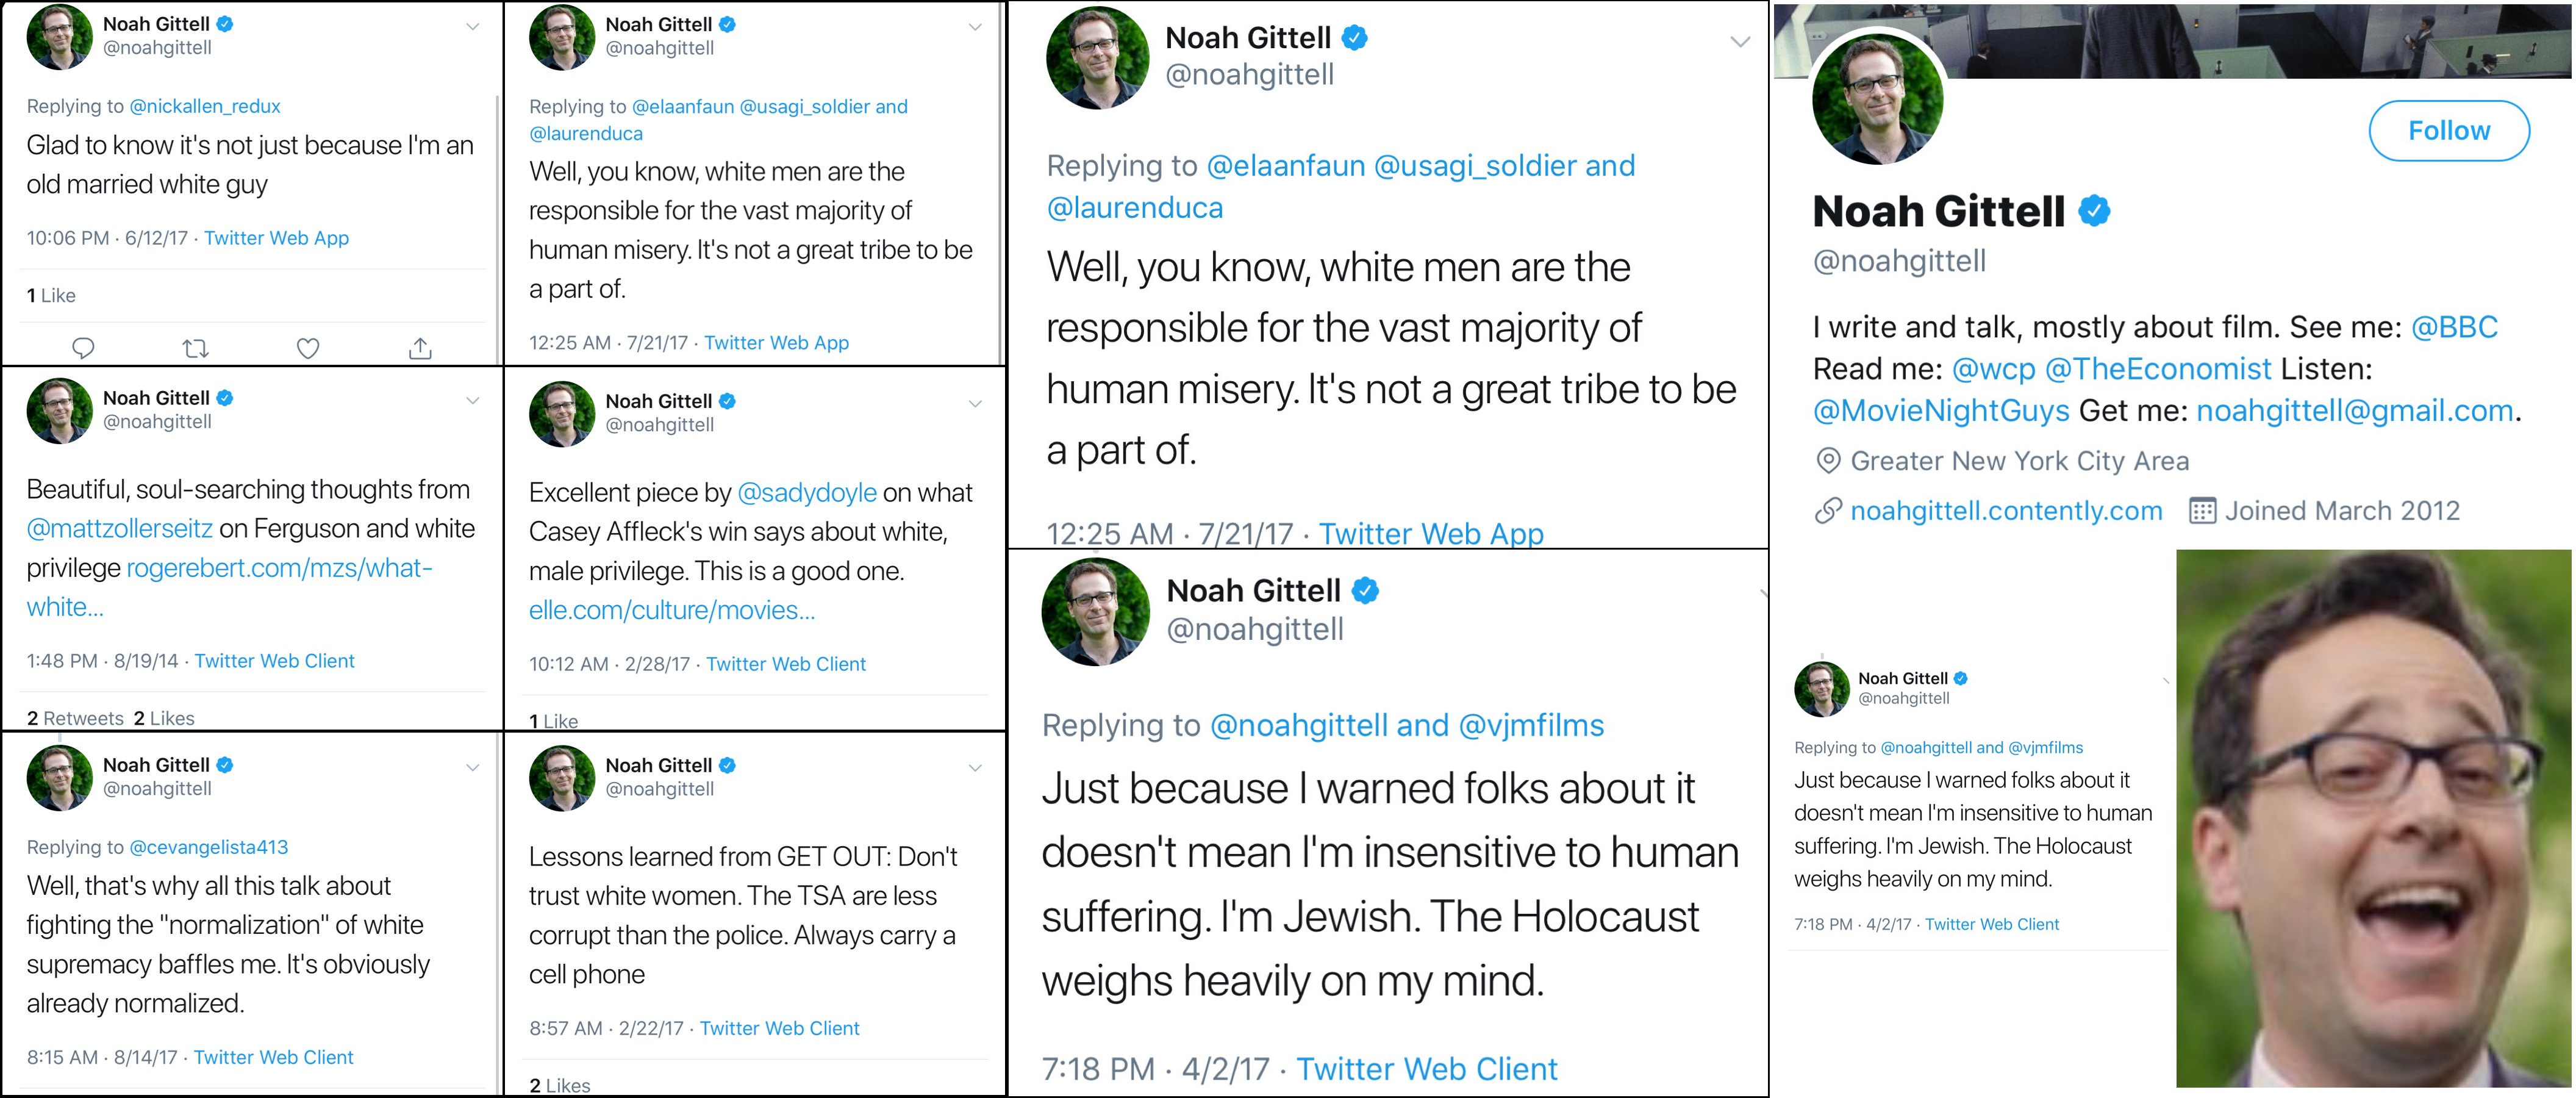2576x1098 pixels.
Task: Like the 'old married white guy' tweet
Action: pos(308,348)
